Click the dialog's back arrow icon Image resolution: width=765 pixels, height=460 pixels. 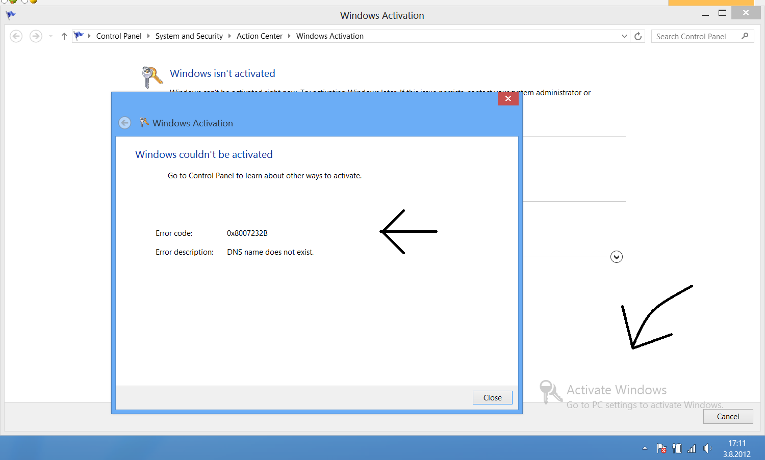(125, 123)
